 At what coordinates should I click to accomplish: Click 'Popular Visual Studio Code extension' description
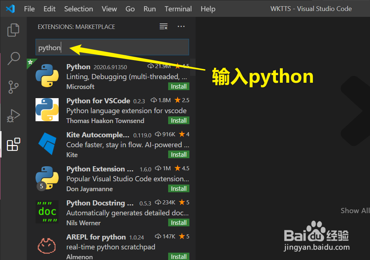click(127, 179)
